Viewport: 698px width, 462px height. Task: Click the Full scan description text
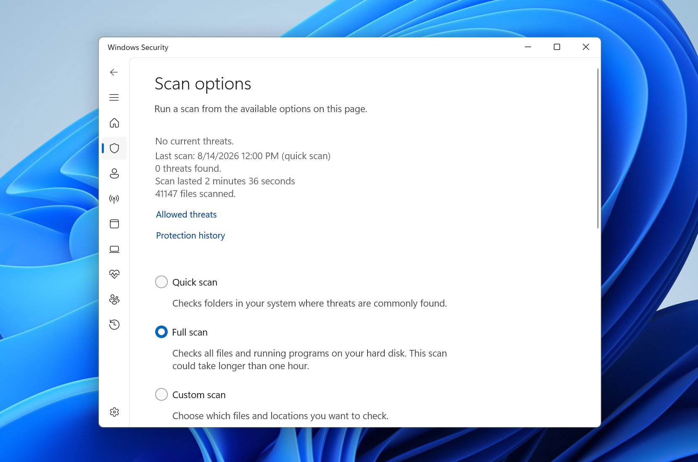[x=309, y=360]
